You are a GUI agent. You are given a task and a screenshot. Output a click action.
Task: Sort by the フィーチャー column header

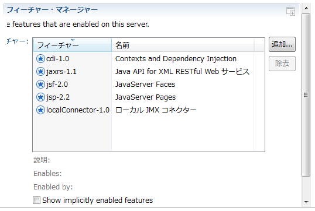[73, 45]
